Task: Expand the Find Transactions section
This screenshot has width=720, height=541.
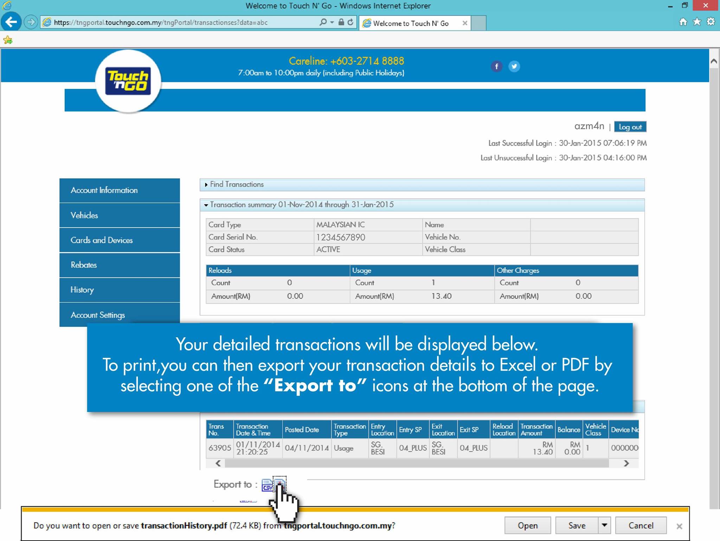Action: pyautogui.click(x=422, y=185)
